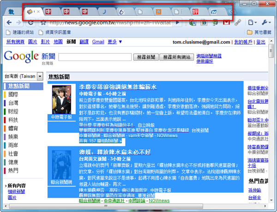Select 熱門 category in the sidebar
Image resolution: width=277 pixels, height=212 pixels.
point(13,170)
